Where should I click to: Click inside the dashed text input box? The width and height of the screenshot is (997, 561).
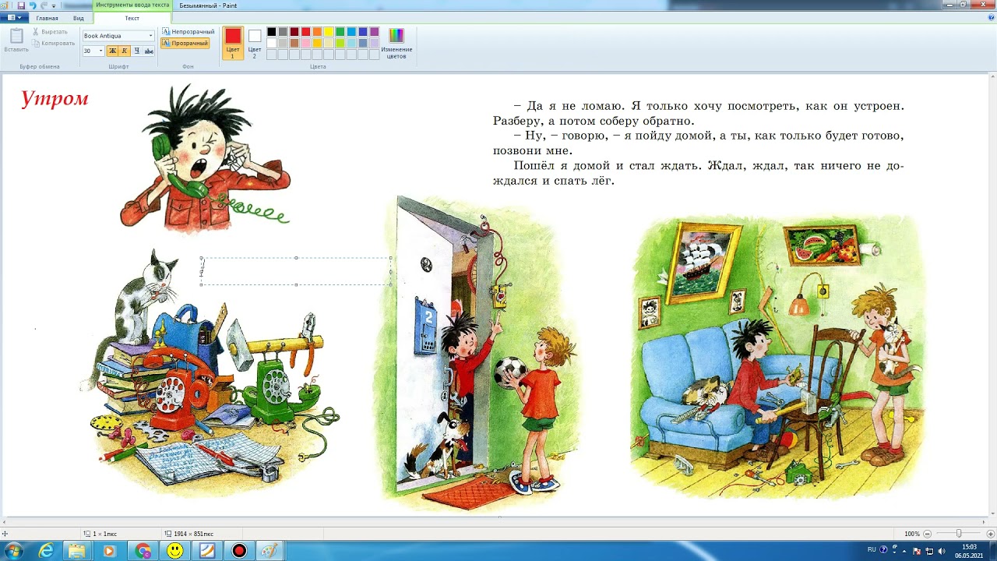[296, 271]
